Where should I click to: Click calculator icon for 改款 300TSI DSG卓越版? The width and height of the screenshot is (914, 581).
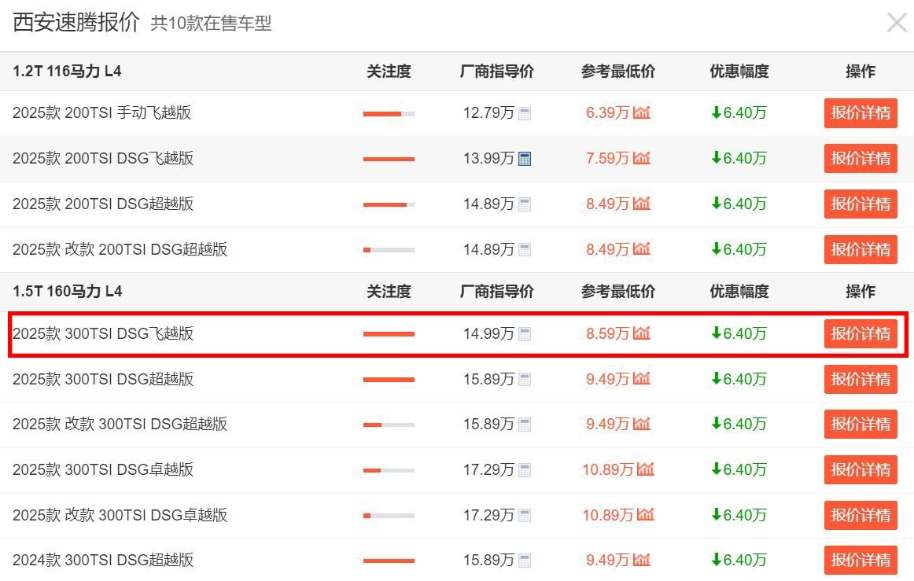click(x=525, y=516)
